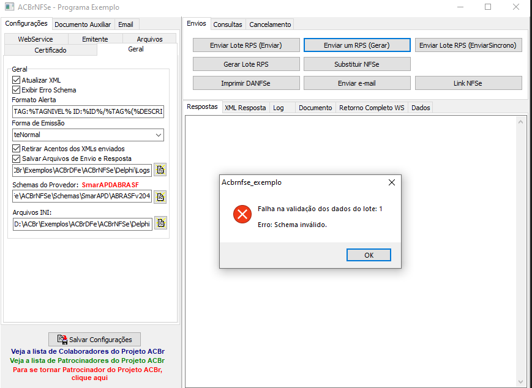The height and width of the screenshot is (388, 532).
Task: Select the Emitente sub-tab
Action: (95, 39)
